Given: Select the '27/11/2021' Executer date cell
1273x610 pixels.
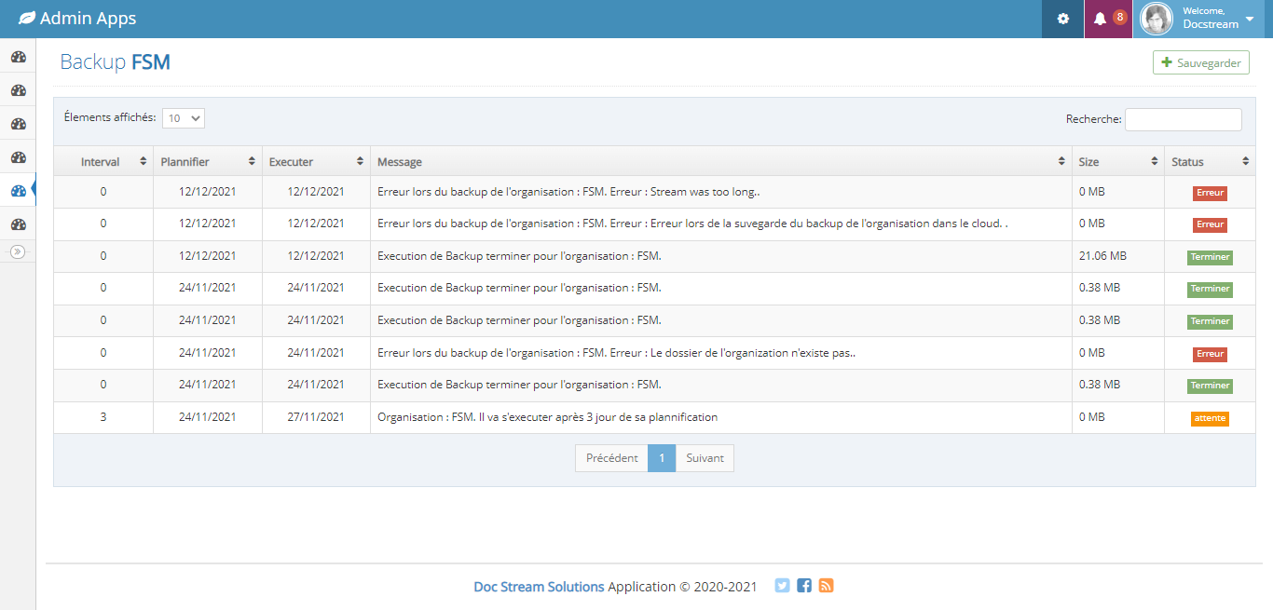Looking at the screenshot, I should point(316,417).
